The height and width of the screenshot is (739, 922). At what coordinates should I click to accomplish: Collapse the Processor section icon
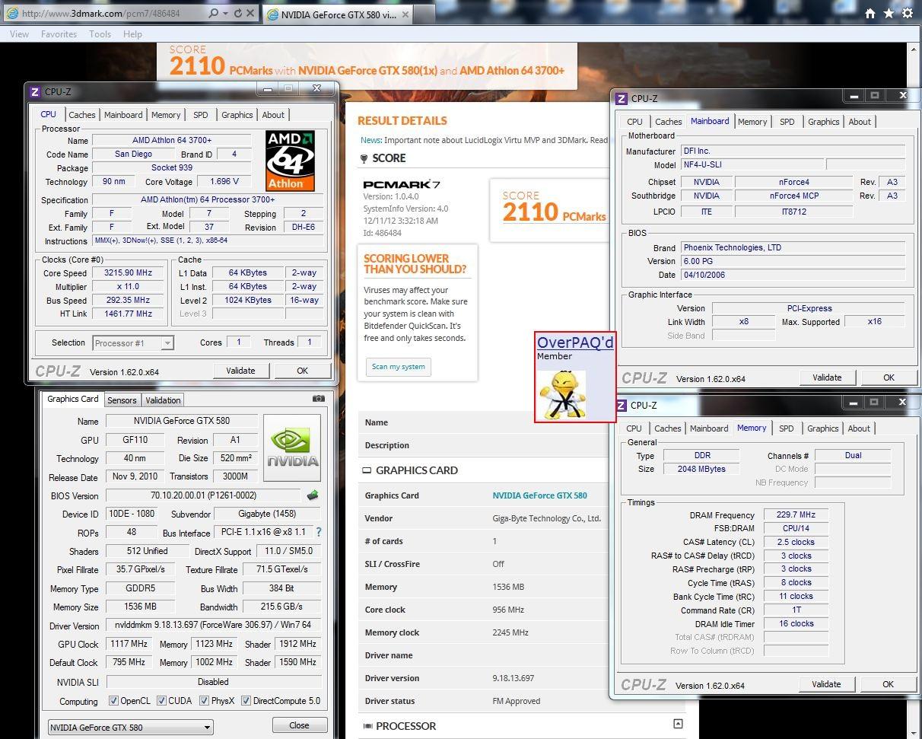click(x=678, y=724)
